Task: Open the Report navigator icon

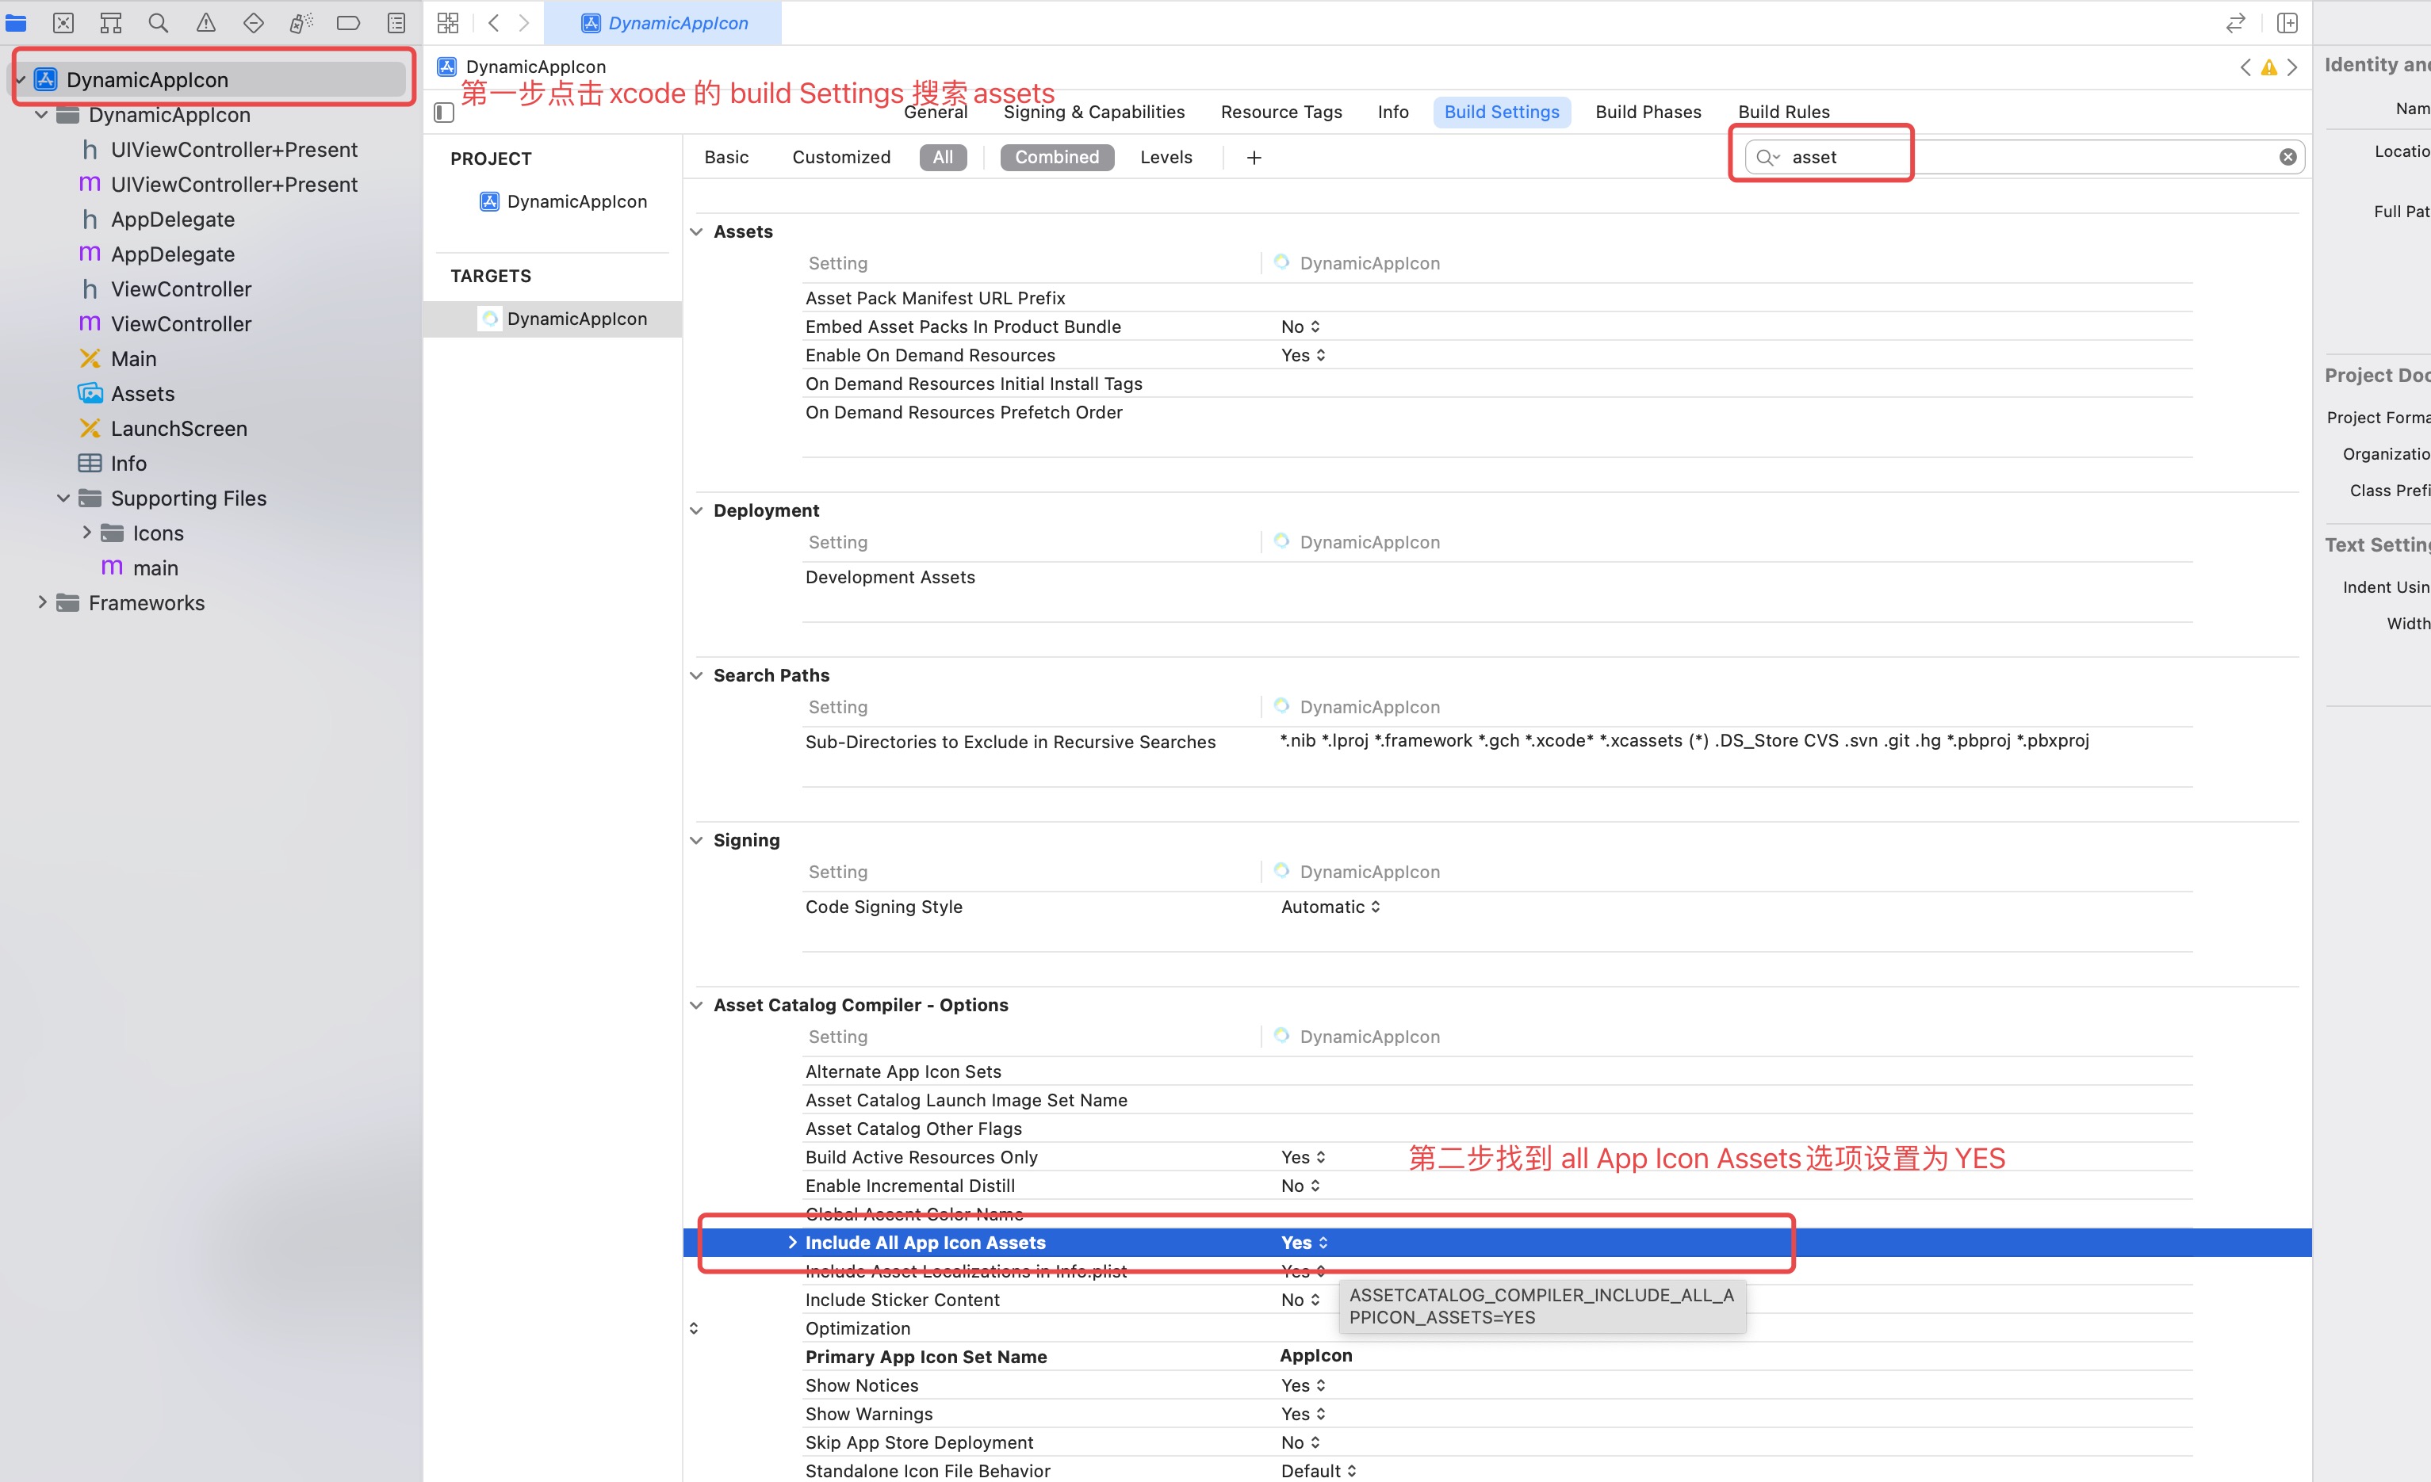Action: [x=396, y=23]
